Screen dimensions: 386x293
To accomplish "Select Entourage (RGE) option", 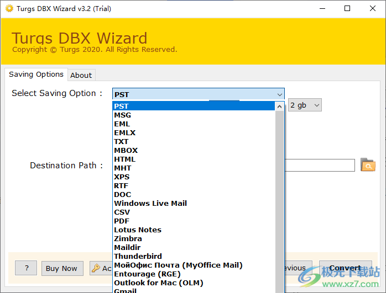I will coord(194,274).
